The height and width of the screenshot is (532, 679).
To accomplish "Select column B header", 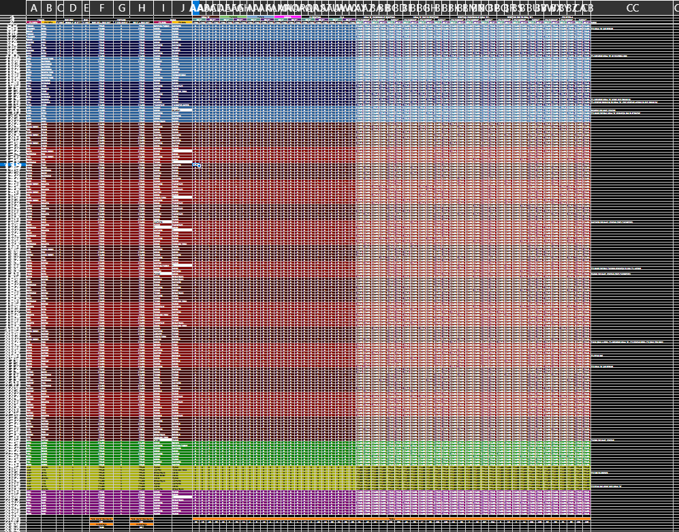I will point(49,7).
